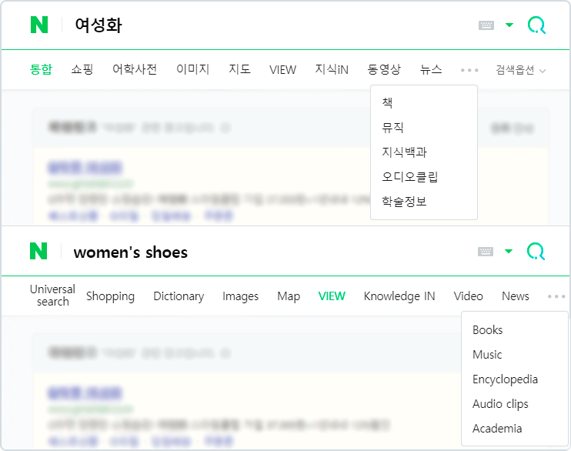The width and height of the screenshot is (571, 451).
Task: Switch to the 동영상 tab
Action: (x=384, y=69)
